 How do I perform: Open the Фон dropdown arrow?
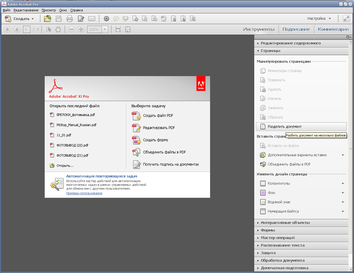343,193
